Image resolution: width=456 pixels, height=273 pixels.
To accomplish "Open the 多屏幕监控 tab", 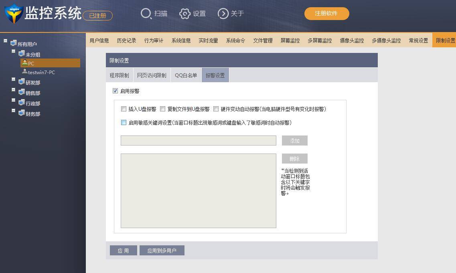I will coord(320,40).
